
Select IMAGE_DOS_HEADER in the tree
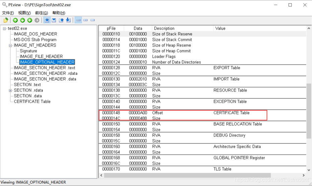[35, 34]
